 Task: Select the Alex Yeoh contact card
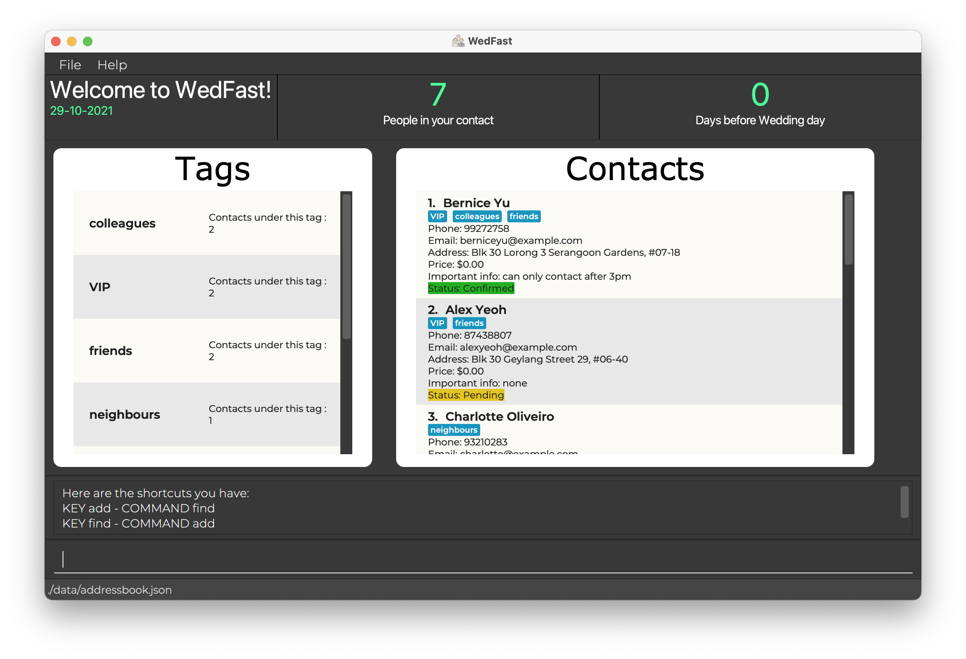[x=665, y=352]
